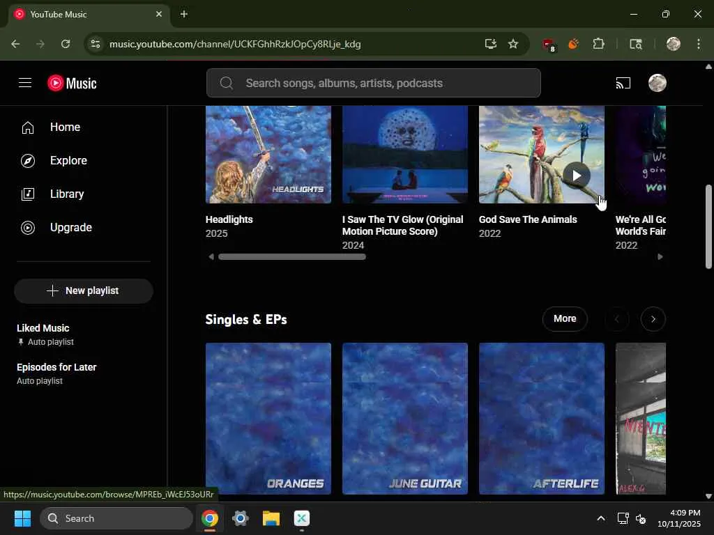The width and height of the screenshot is (714, 535).
Task: Open the account avatar in YouTube Music
Action: [x=657, y=84]
